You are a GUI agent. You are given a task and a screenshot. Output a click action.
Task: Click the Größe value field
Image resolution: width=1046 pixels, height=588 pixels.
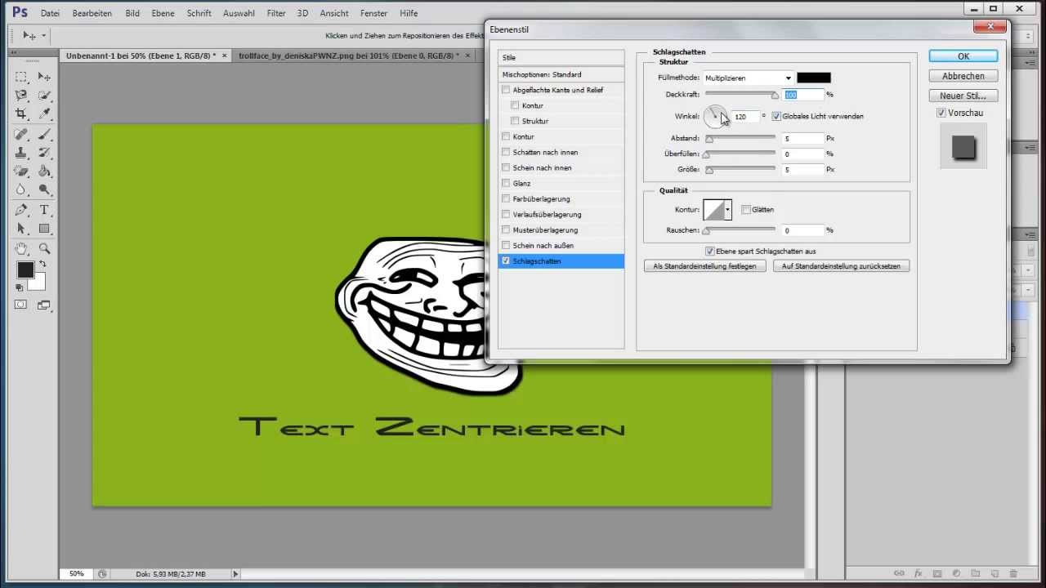click(802, 170)
